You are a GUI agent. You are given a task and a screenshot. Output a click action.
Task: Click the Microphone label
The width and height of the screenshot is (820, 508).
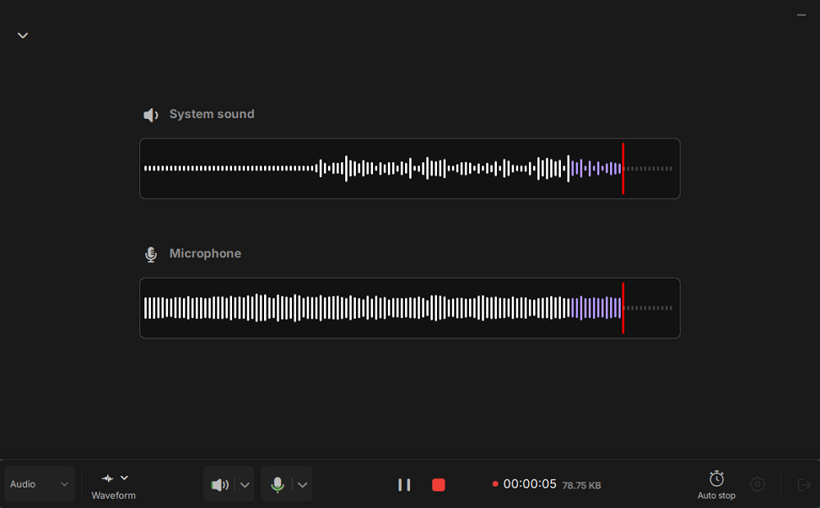point(205,253)
